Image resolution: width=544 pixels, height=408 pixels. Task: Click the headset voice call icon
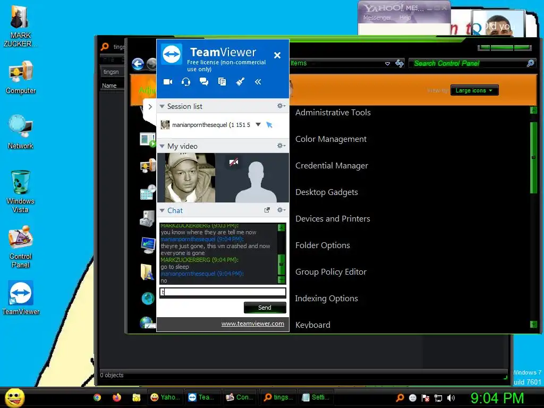186,82
